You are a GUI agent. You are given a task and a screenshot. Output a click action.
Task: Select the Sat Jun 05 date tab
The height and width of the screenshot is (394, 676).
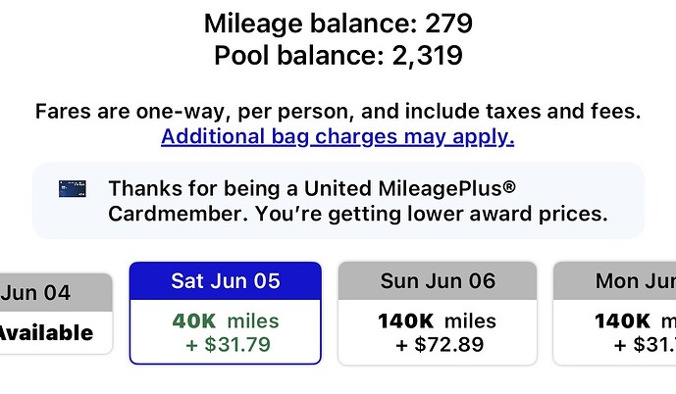click(x=226, y=281)
